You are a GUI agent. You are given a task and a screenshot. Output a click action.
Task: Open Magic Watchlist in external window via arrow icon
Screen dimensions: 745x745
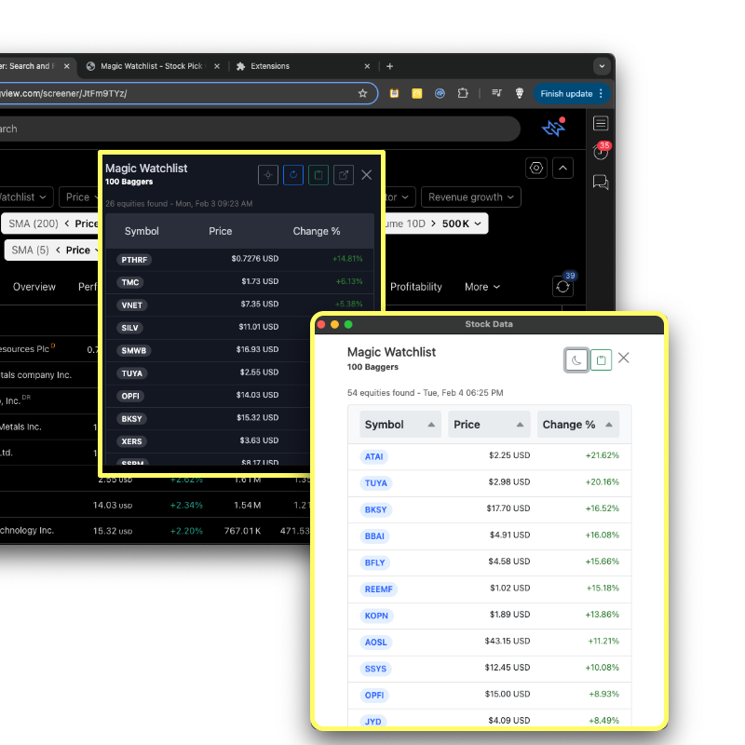coord(342,175)
